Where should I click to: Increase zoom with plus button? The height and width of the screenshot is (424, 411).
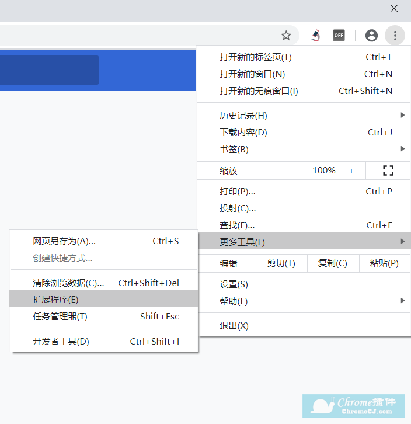351,171
